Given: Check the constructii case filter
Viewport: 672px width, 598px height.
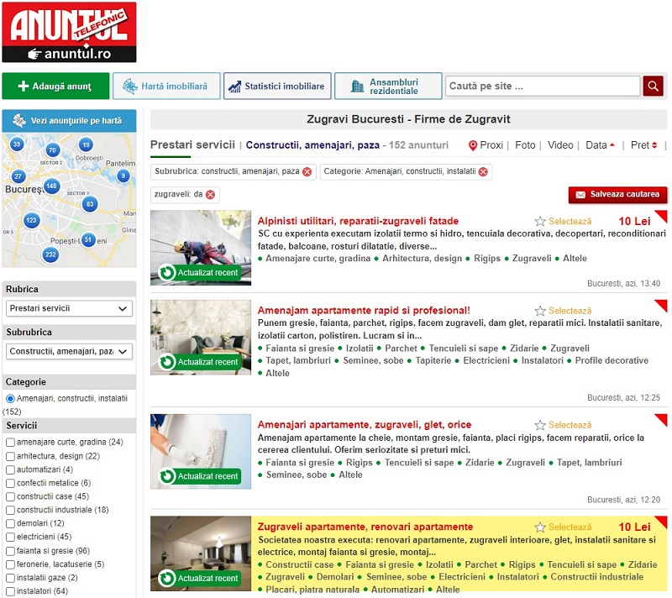Looking at the screenshot, I should click(11, 497).
